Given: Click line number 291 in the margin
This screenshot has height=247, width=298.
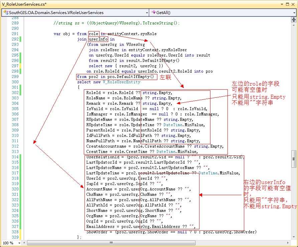Looking at the screenshot, I should (15, 34).
